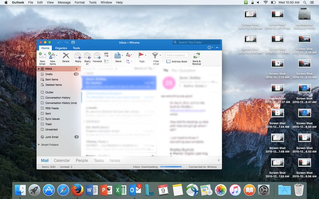Collapse the ribbon with the chevron

point(217,47)
